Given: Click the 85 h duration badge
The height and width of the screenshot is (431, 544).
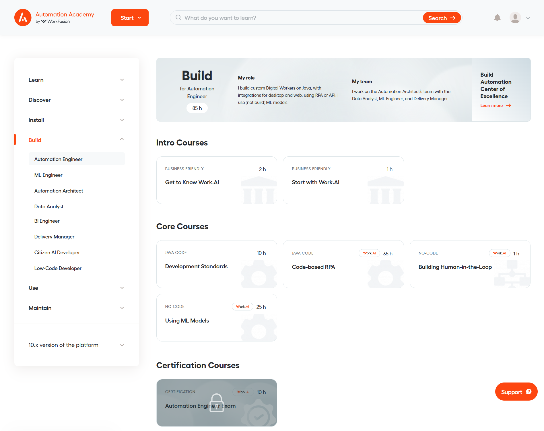Looking at the screenshot, I should pyautogui.click(x=197, y=108).
